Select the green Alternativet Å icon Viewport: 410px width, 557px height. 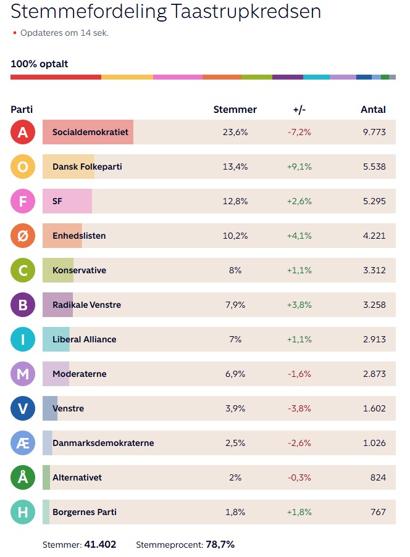coord(23,477)
